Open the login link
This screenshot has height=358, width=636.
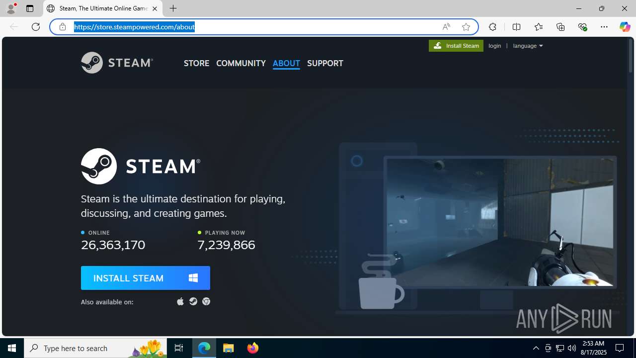494,46
